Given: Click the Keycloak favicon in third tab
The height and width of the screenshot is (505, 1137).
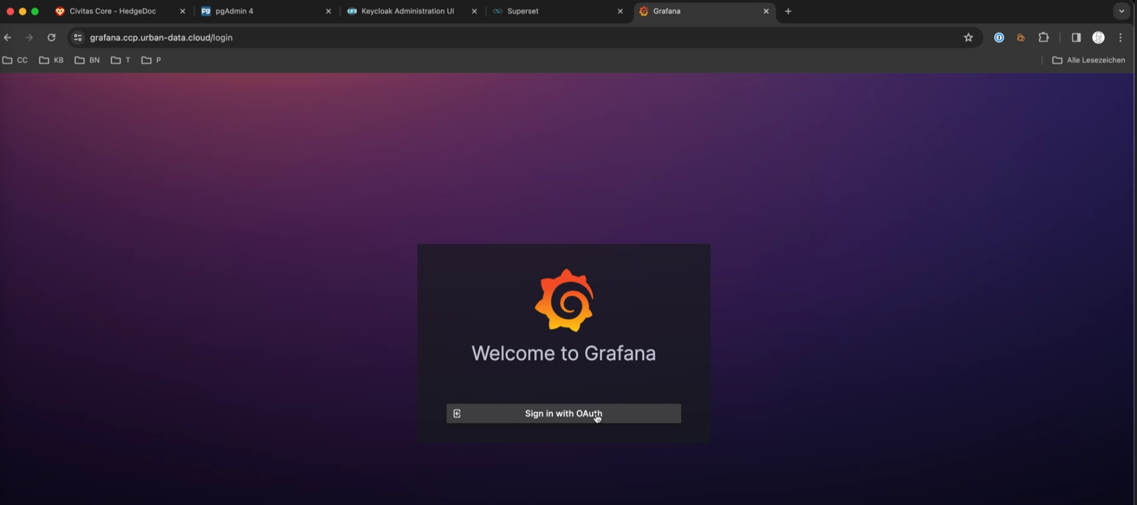Looking at the screenshot, I should pyautogui.click(x=352, y=11).
